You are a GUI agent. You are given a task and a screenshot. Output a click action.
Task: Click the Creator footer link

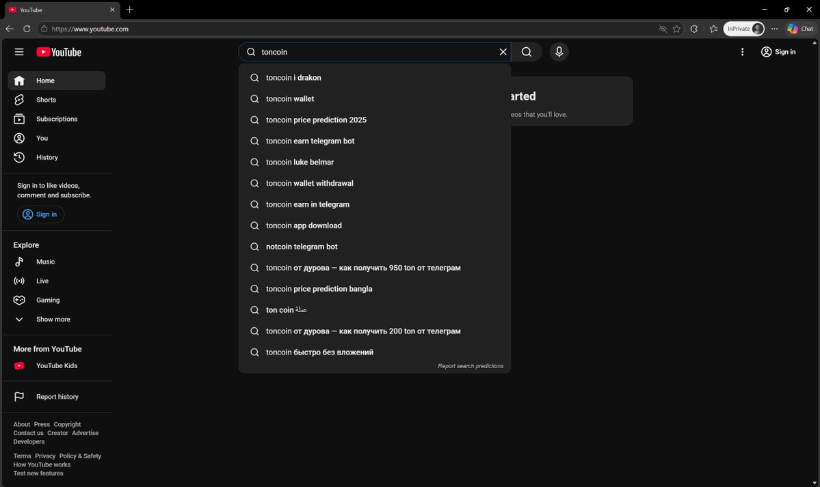pyautogui.click(x=57, y=432)
